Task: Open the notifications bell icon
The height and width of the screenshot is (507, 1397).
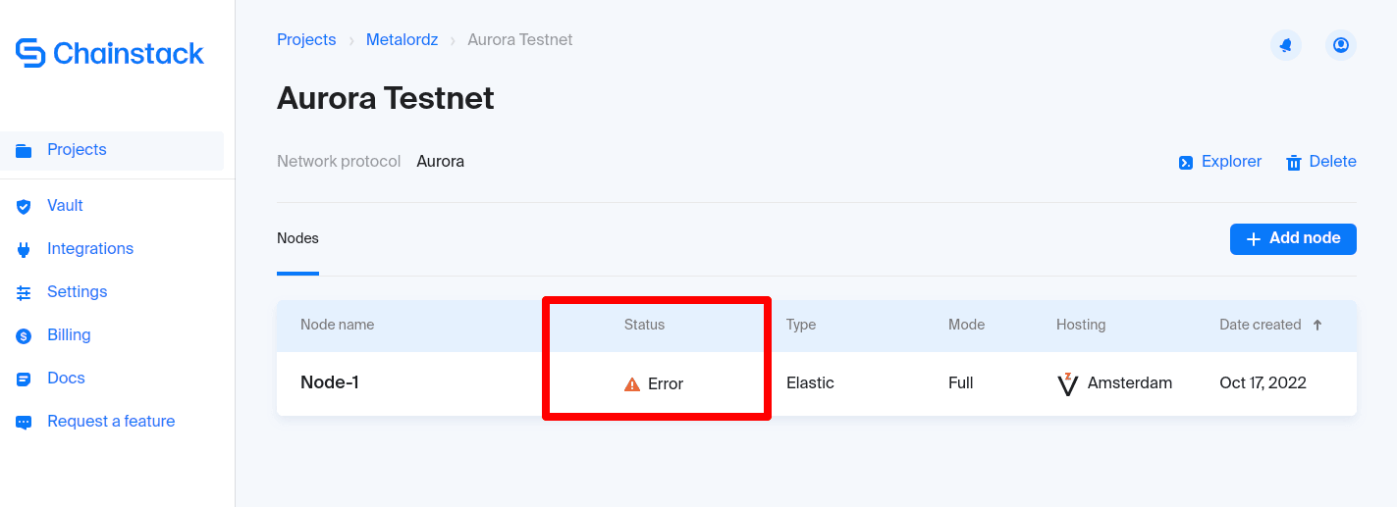Action: 1286,45
